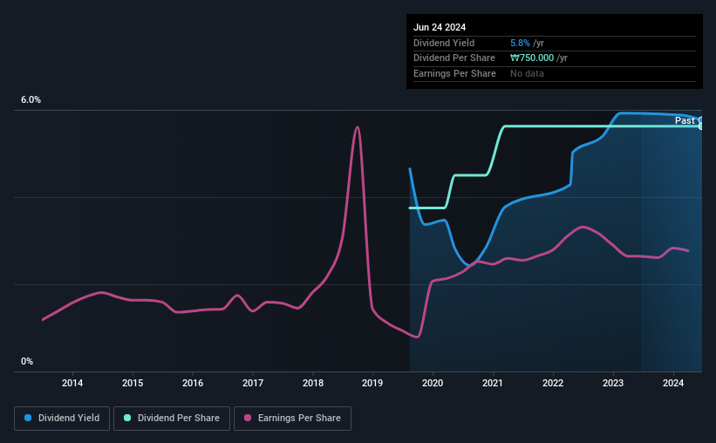716x443 pixels.
Task: Click the 5.8% Dividend Yield tooltip value
Action: (x=520, y=43)
